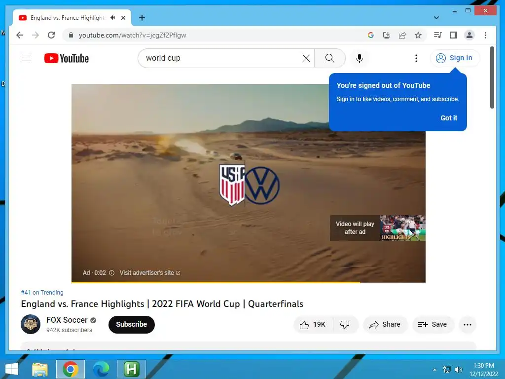Go to YouTube home via logo
Viewport: 505px width, 379px height.
(67, 58)
